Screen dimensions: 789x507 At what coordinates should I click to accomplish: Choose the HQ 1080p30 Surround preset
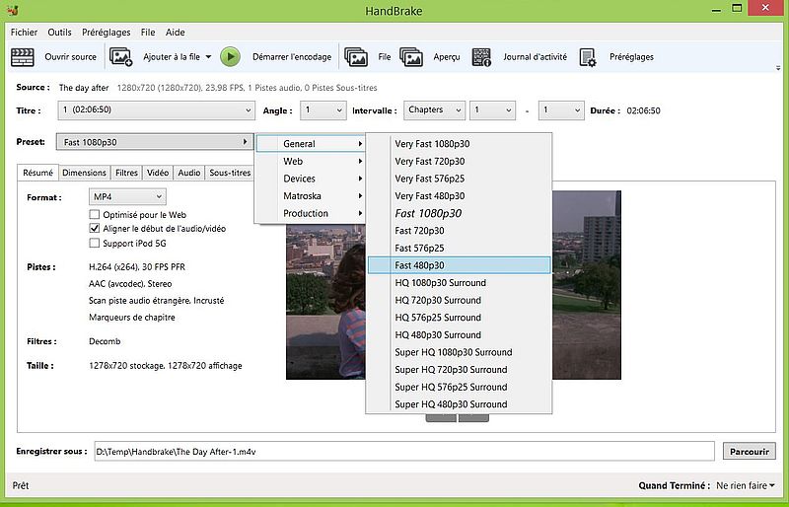(x=459, y=283)
